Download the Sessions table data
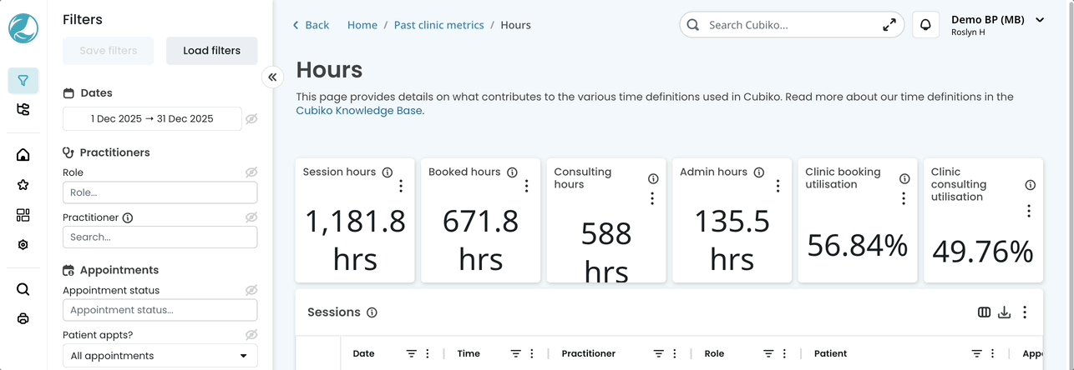This screenshot has width=1074, height=370. [x=1005, y=312]
